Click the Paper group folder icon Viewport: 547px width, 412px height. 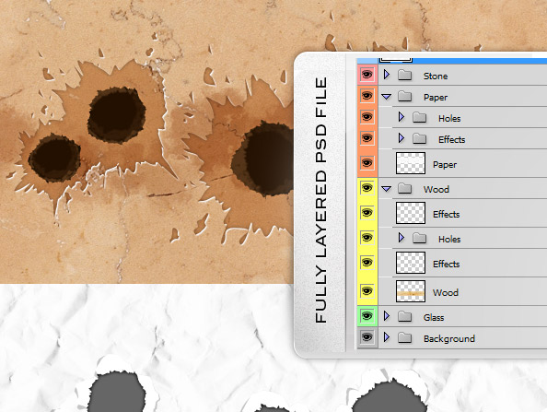point(404,96)
